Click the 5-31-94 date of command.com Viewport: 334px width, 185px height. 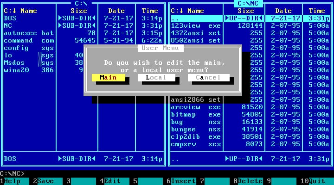[118, 41]
